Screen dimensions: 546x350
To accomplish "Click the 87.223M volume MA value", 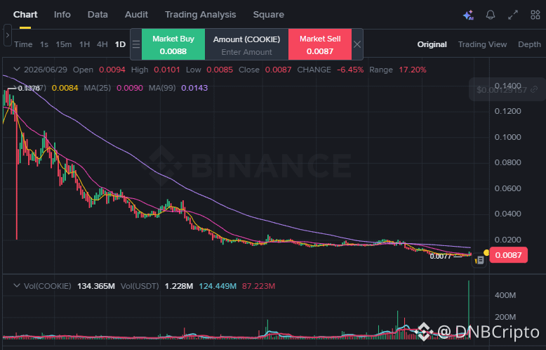I will [258, 286].
